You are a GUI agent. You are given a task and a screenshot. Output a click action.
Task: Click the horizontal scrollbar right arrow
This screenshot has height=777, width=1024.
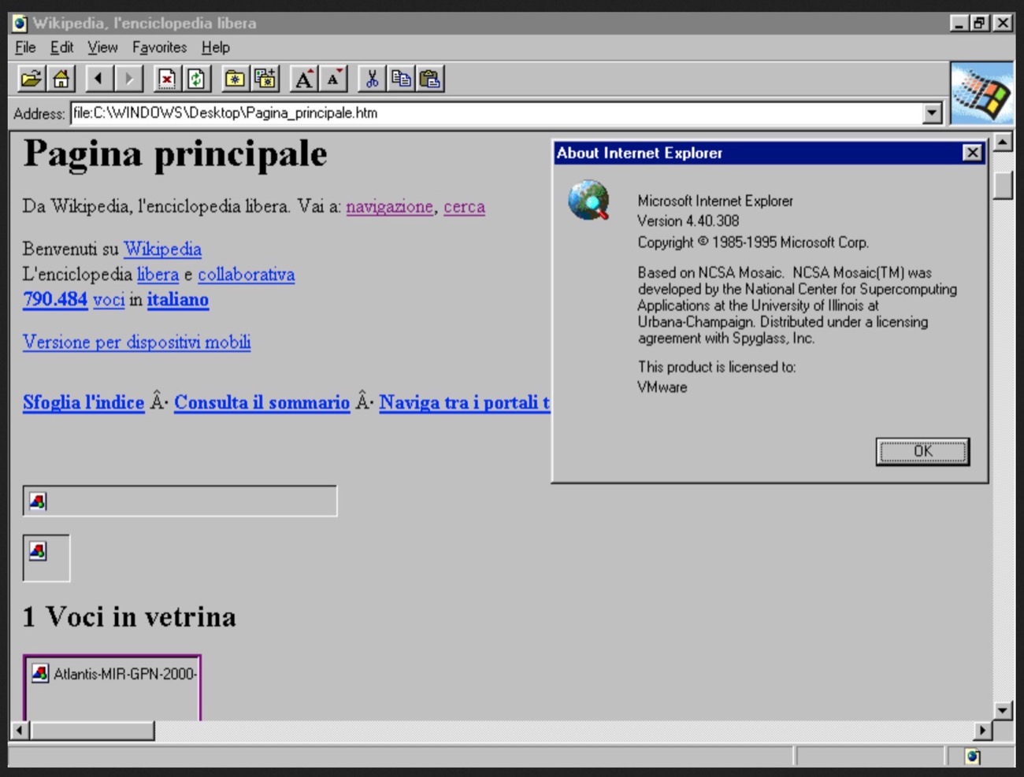pyautogui.click(x=982, y=731)
